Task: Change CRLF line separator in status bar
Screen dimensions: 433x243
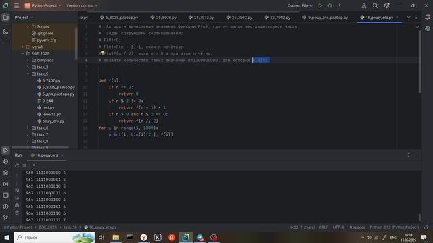Action: point(323,227)
